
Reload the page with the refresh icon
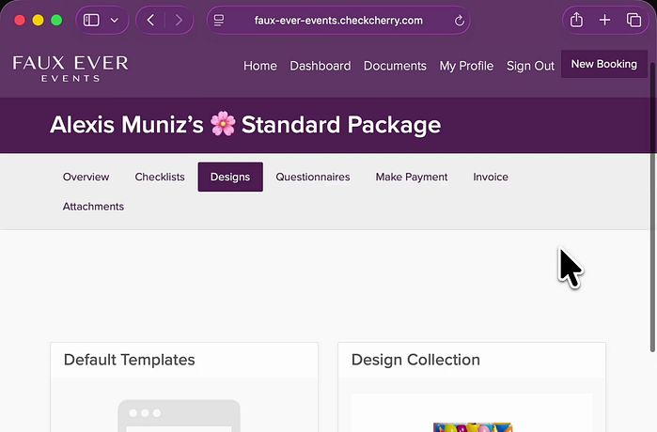point(460,20)
